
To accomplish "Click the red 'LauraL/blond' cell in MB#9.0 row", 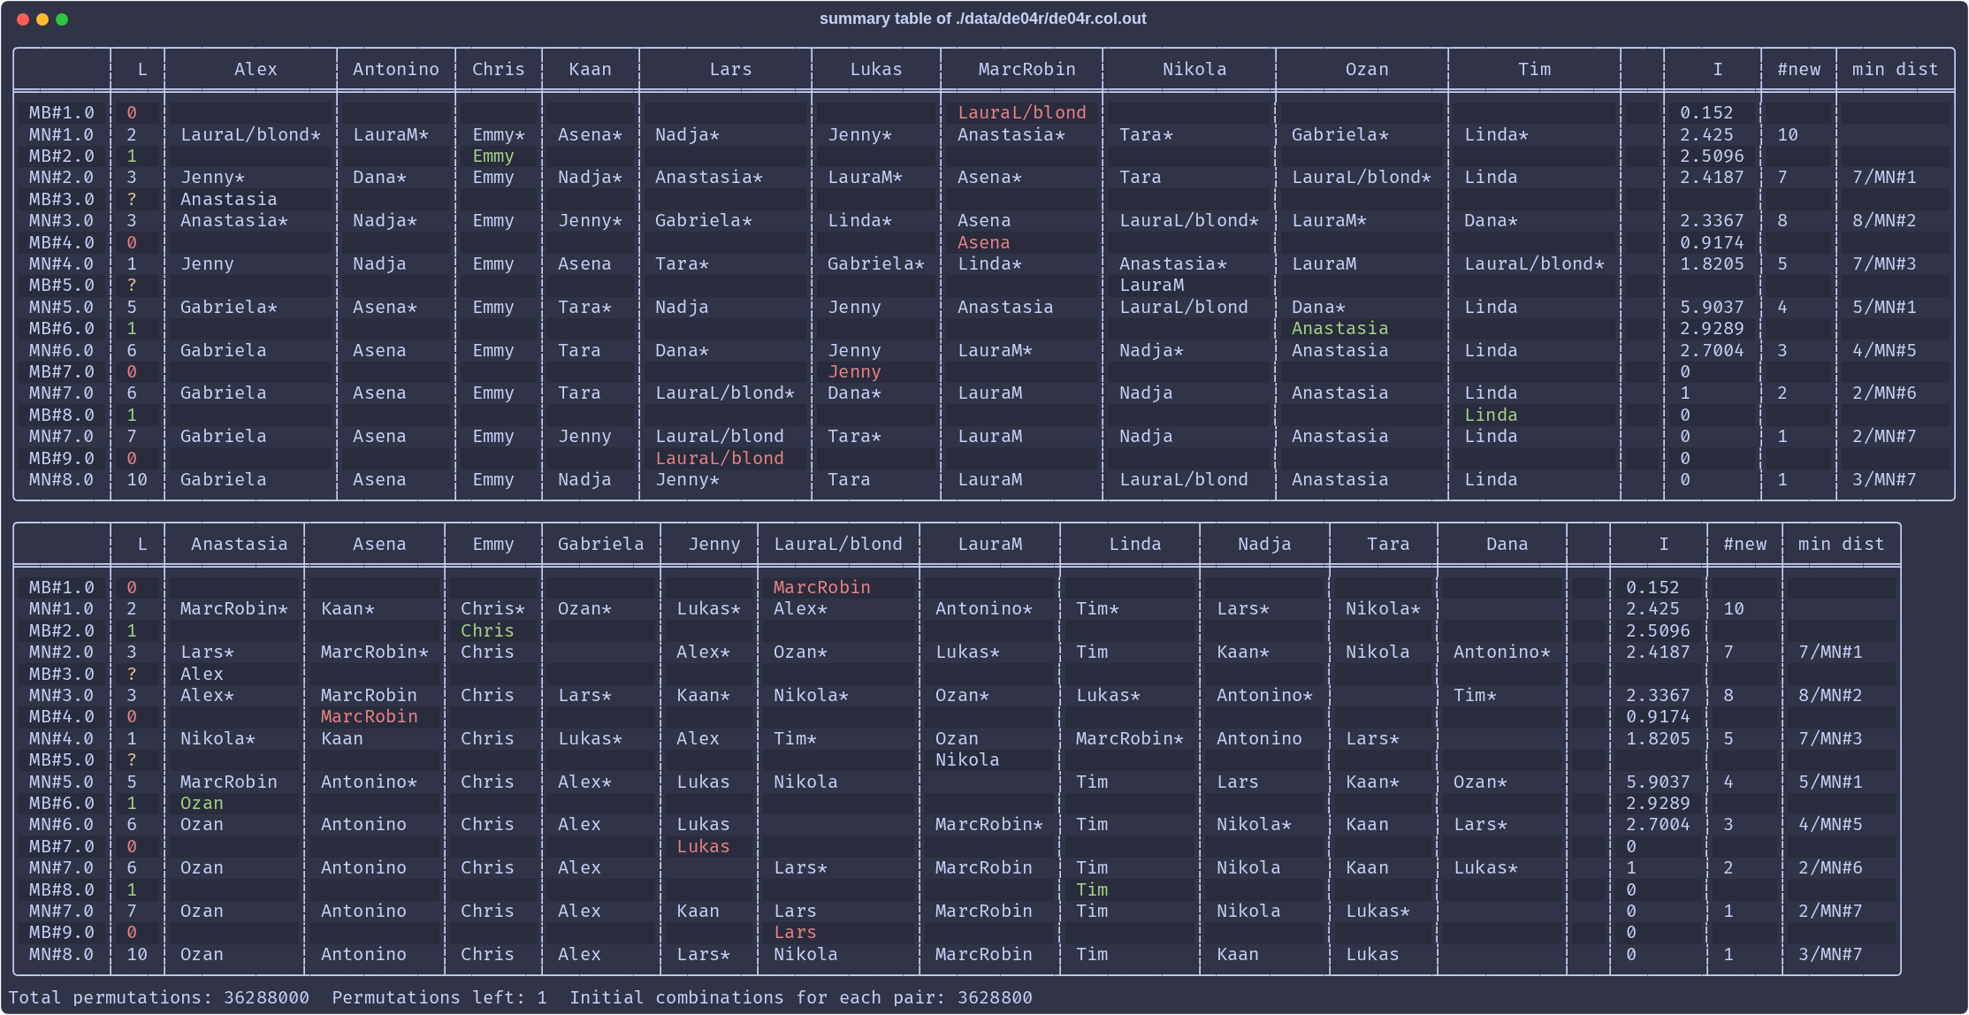I will coord(720,458).
